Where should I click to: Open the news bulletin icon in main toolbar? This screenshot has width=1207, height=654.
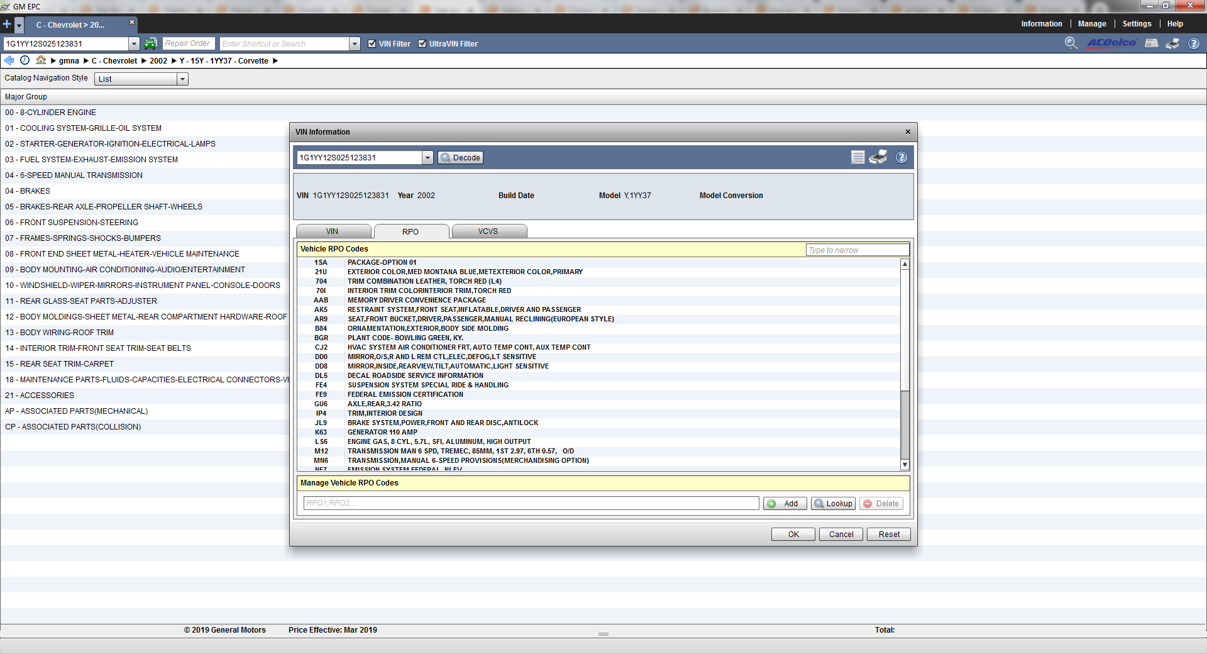[1152, 43]
